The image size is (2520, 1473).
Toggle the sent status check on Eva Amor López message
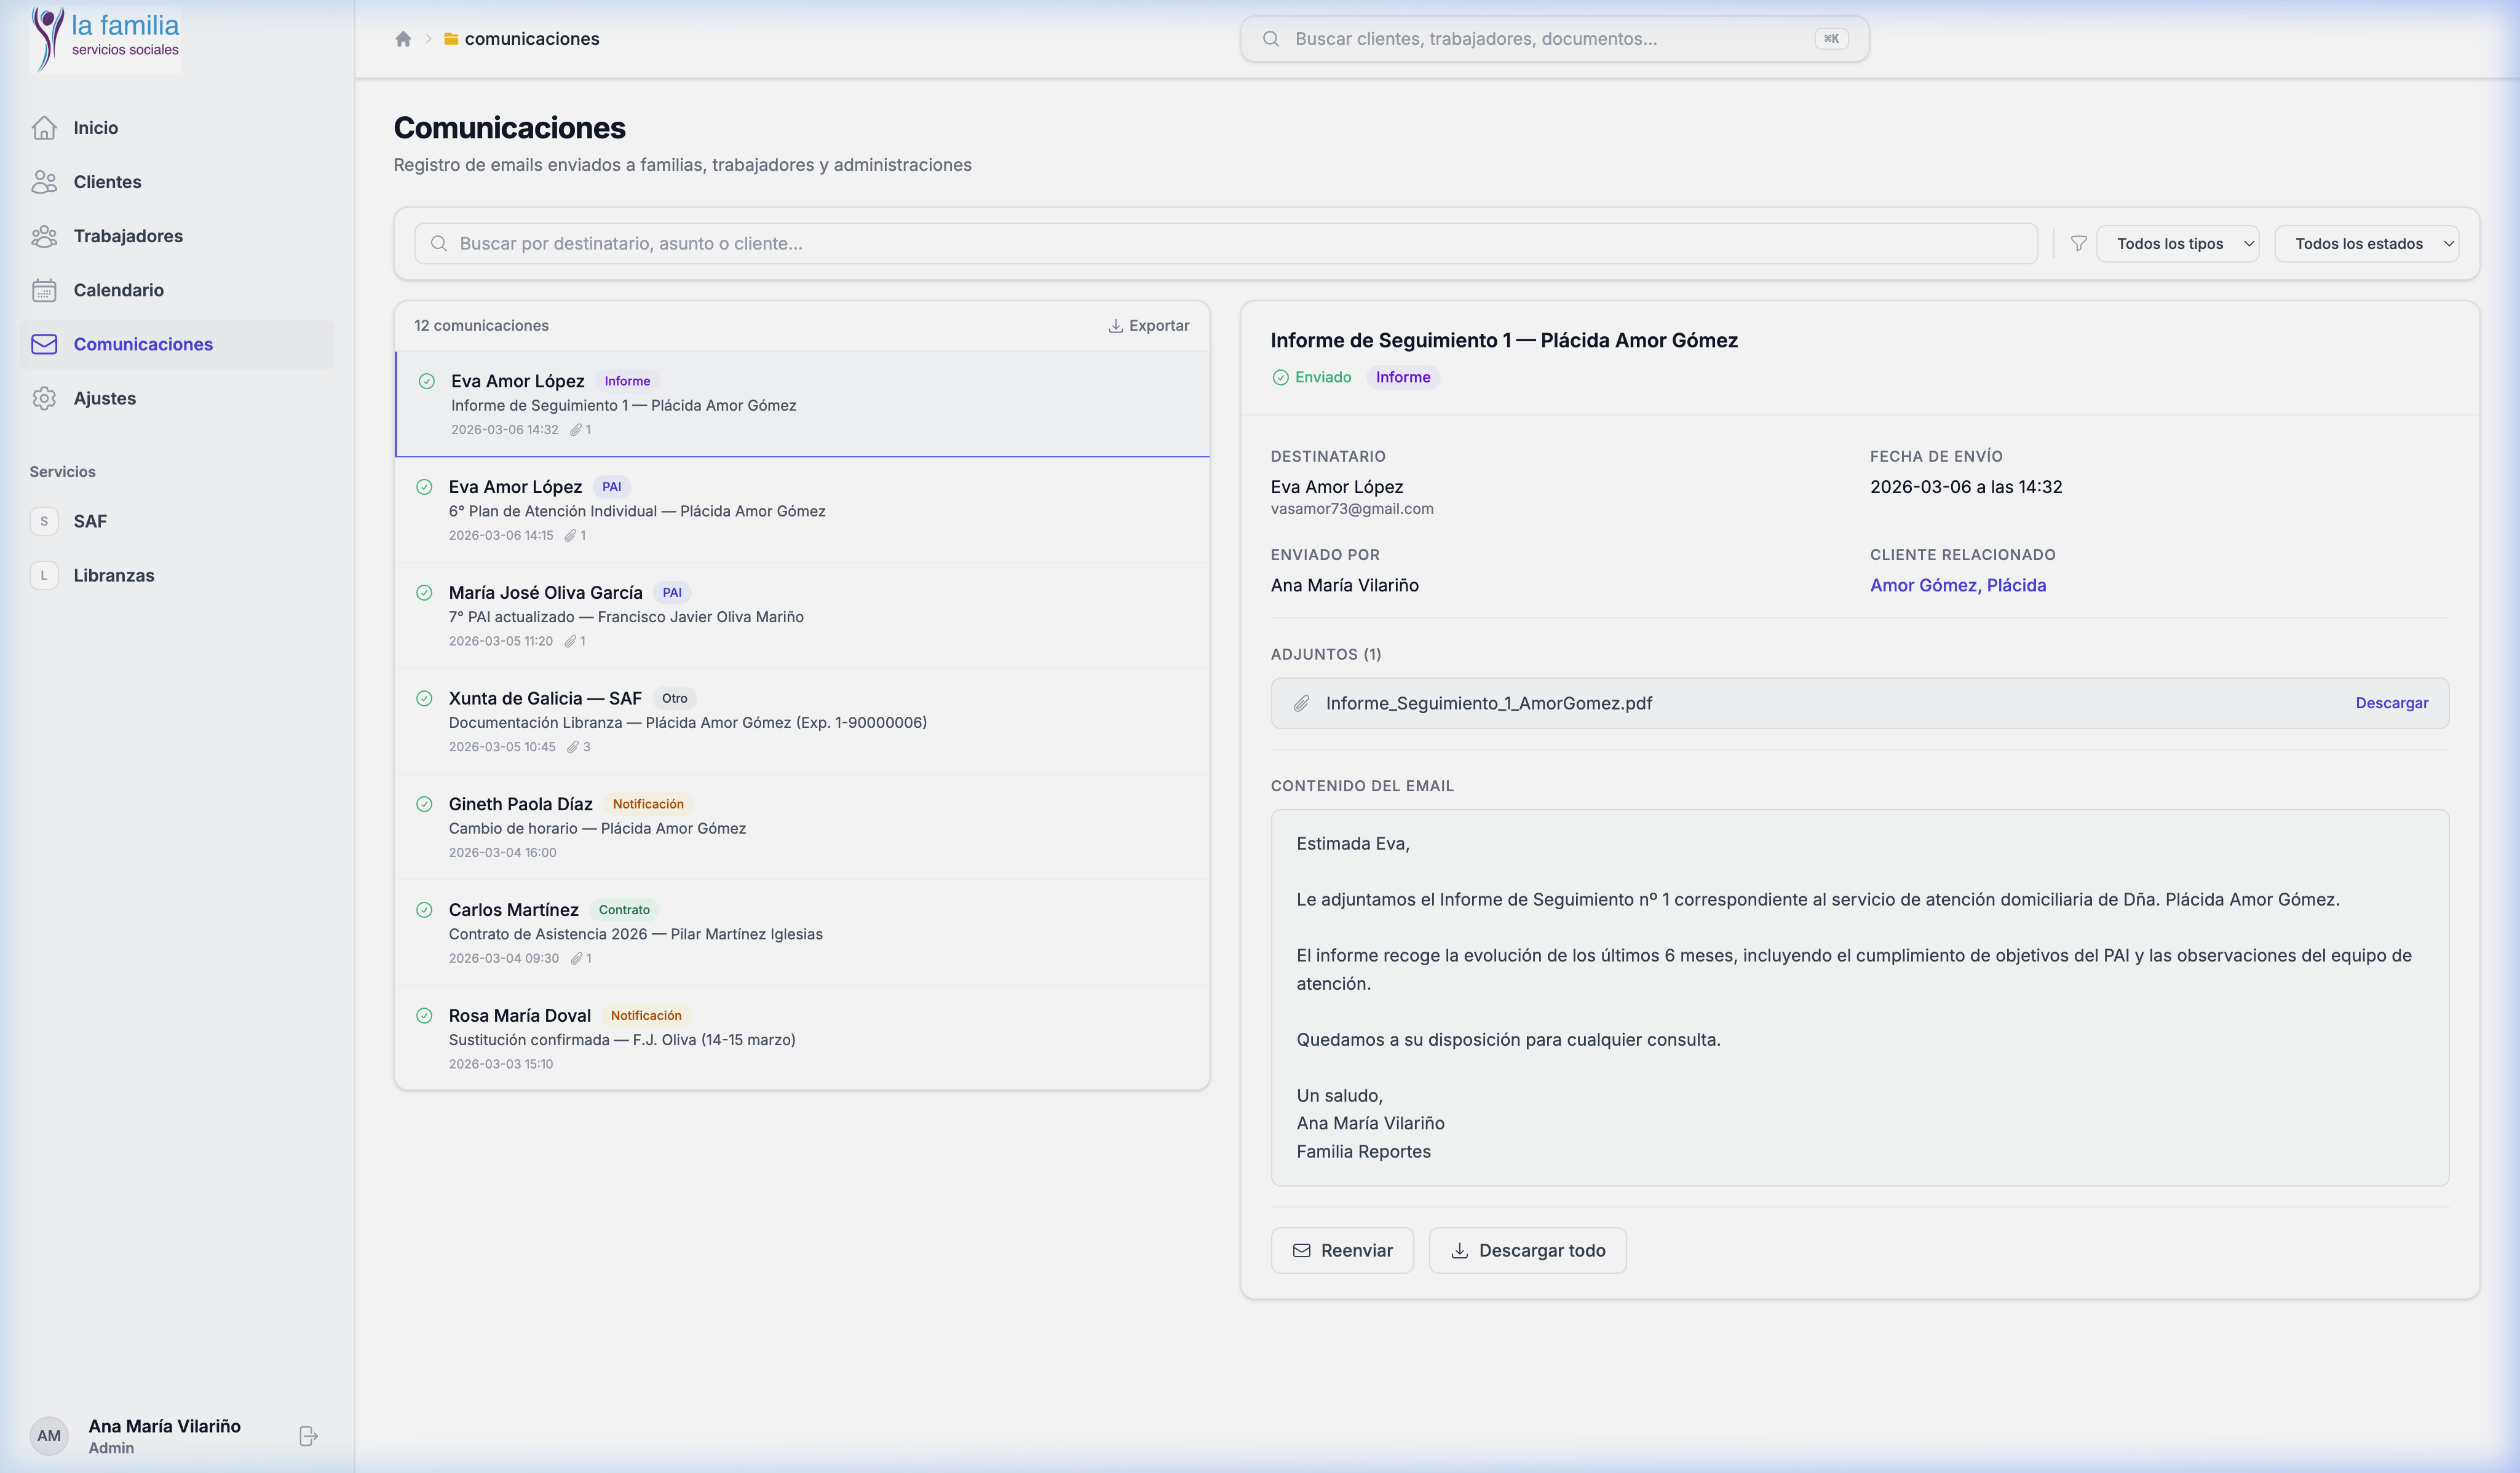[x=427, y=381]
